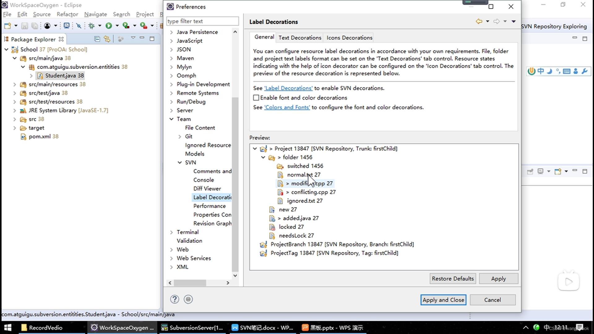Click the Help question mark icon
The height and width of the screenshot is (334, 594).
174,299
